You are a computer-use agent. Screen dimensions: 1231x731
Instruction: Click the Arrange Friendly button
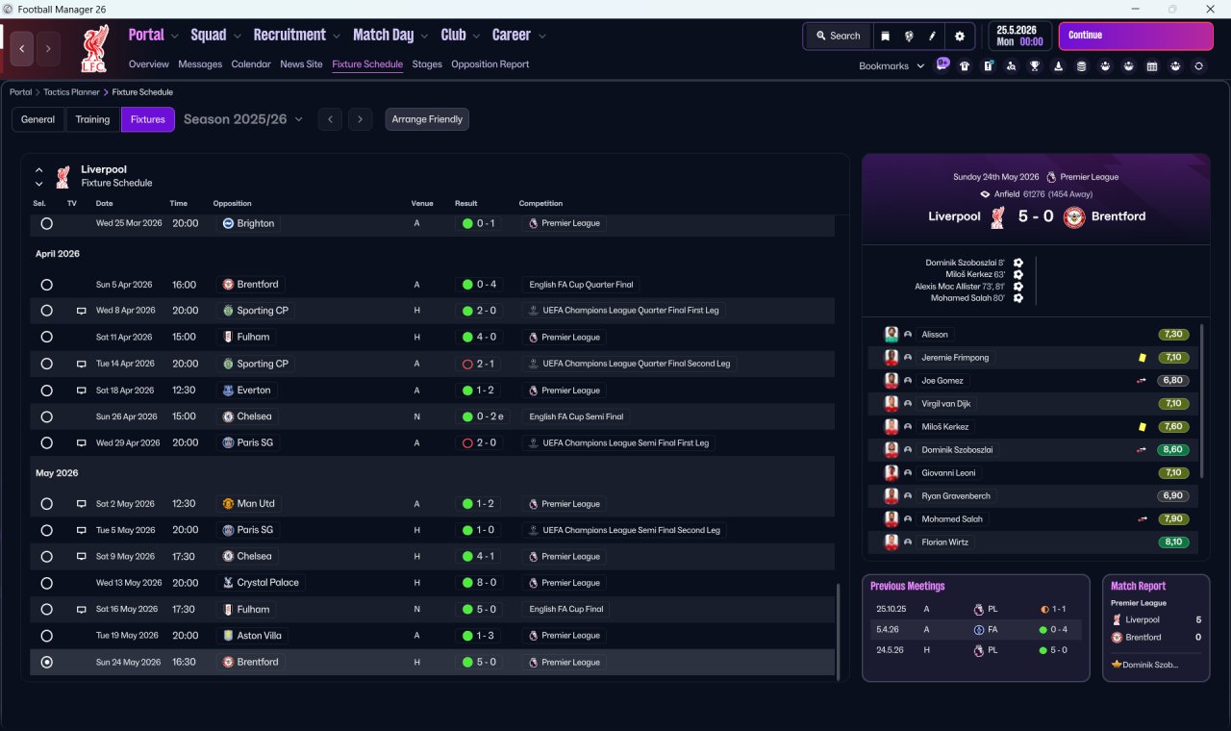click(427, 119)
